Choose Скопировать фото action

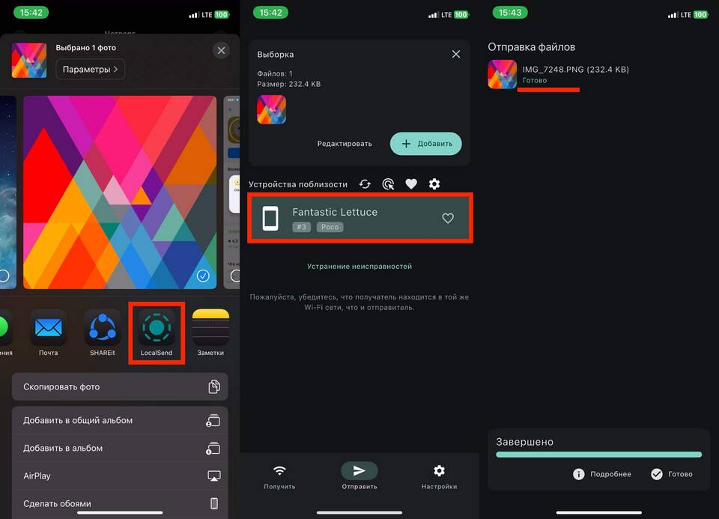pyautogui.click(x=120, y=386)
